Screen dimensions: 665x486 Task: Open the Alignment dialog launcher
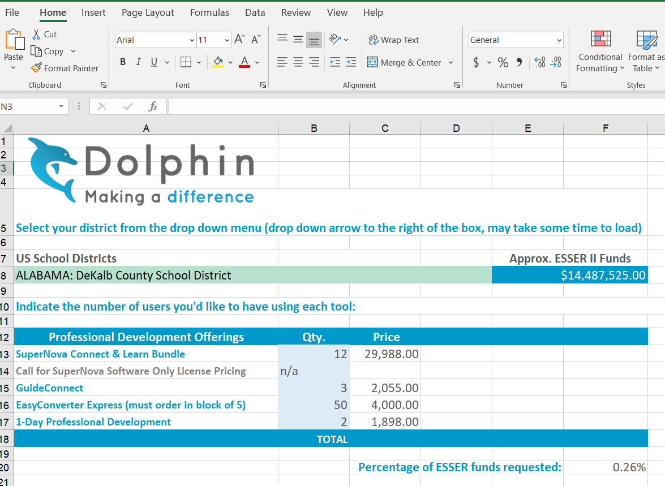coord(457,85)
